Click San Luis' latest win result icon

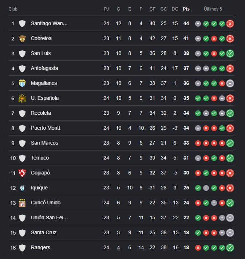pyautogui.click(x=230, y=54)
